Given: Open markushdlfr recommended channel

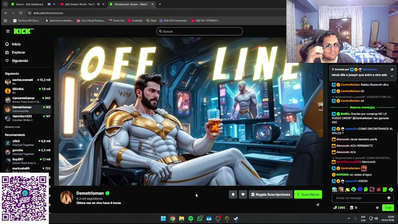Looking at the screenshot, I should (x=27, y=170).
